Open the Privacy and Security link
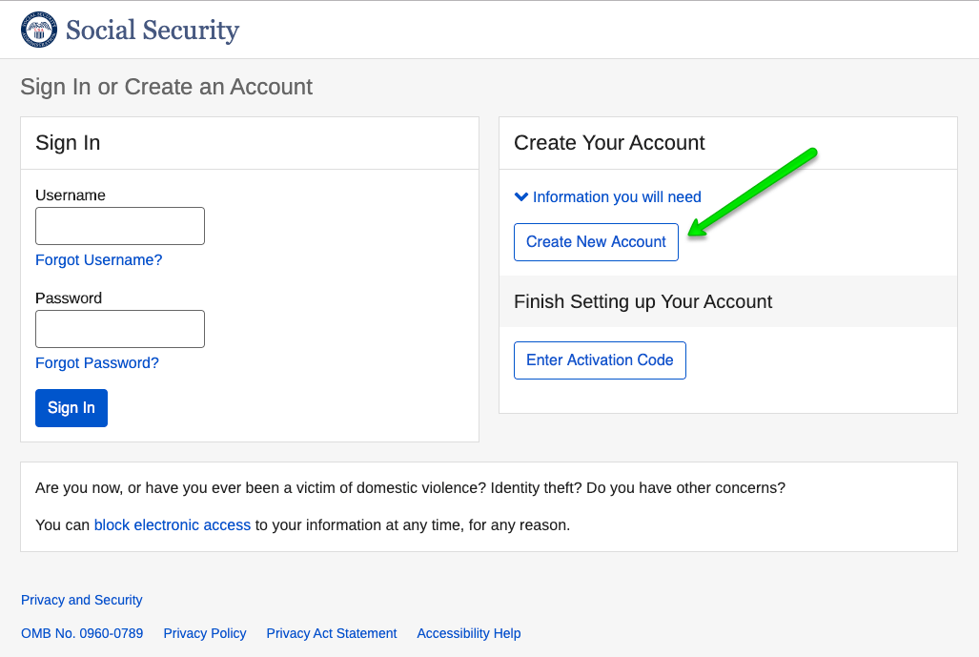The image size is (979, 657). click(x=82, y=601)
